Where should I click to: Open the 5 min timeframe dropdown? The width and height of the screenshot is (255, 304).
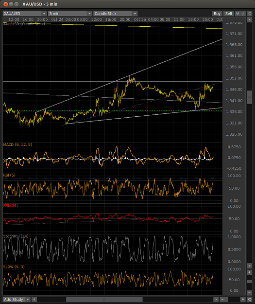tap(89, 14)
